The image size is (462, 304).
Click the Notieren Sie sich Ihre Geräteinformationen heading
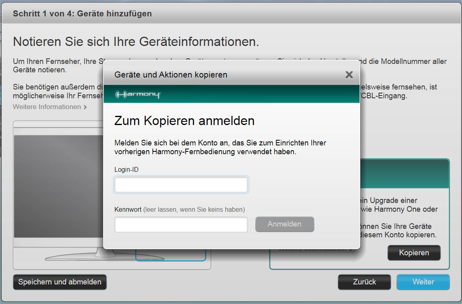(136, 42)
